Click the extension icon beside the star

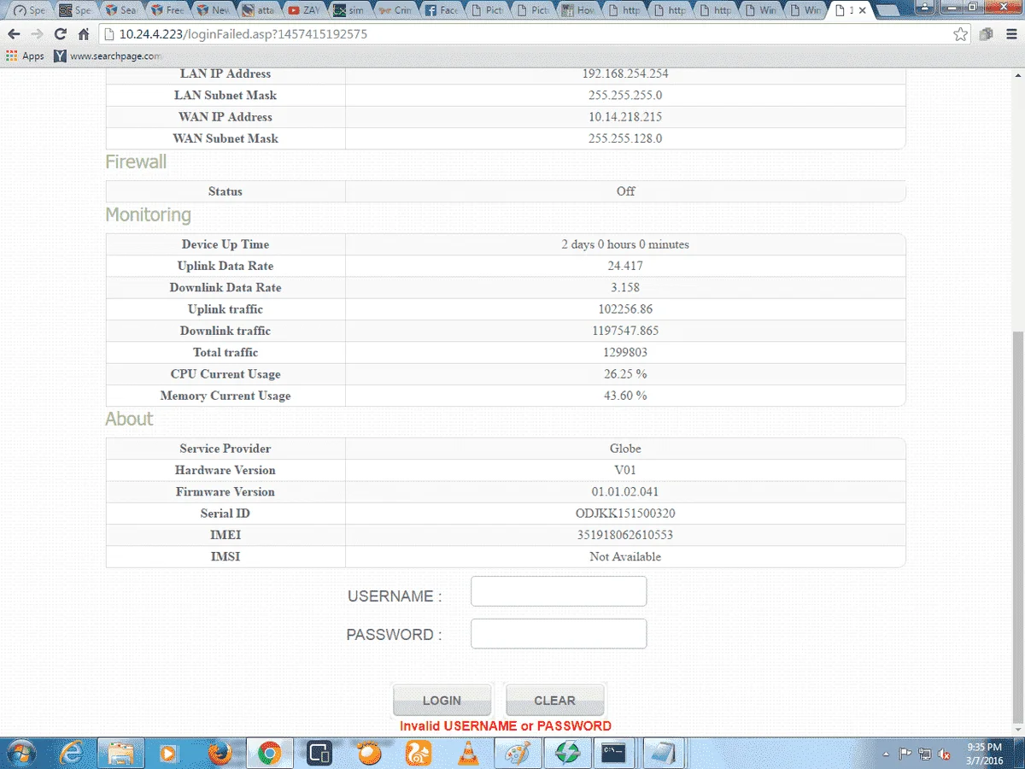pos(987,34)
